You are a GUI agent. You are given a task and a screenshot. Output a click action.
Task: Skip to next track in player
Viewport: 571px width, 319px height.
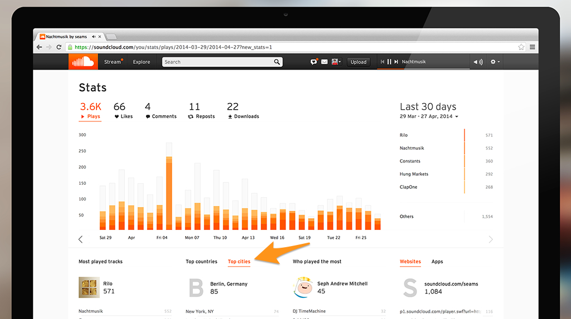[396, 62]
